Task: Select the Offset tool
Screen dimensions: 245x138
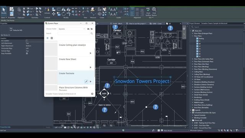Action: point(59,9)
